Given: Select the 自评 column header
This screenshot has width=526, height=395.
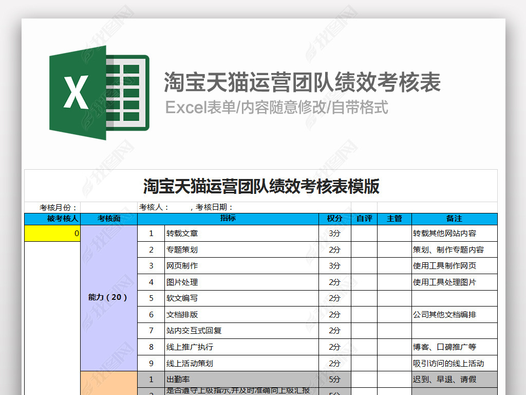Looking at the screenshot, I should tap(364, 219).
